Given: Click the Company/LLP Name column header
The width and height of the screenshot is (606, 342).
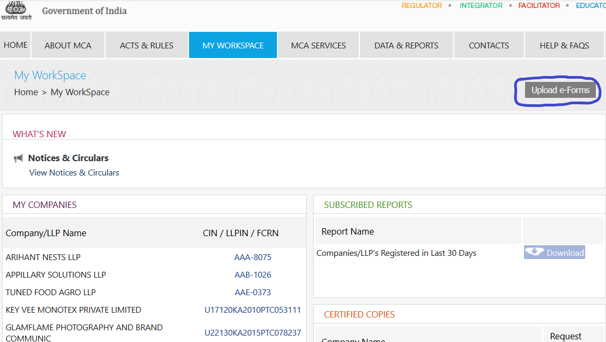Looking at the screenshot, I should (x=46, y=233).
